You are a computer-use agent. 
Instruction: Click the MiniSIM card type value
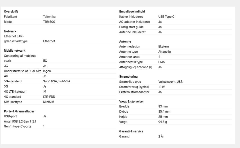[x=48, y=102]
